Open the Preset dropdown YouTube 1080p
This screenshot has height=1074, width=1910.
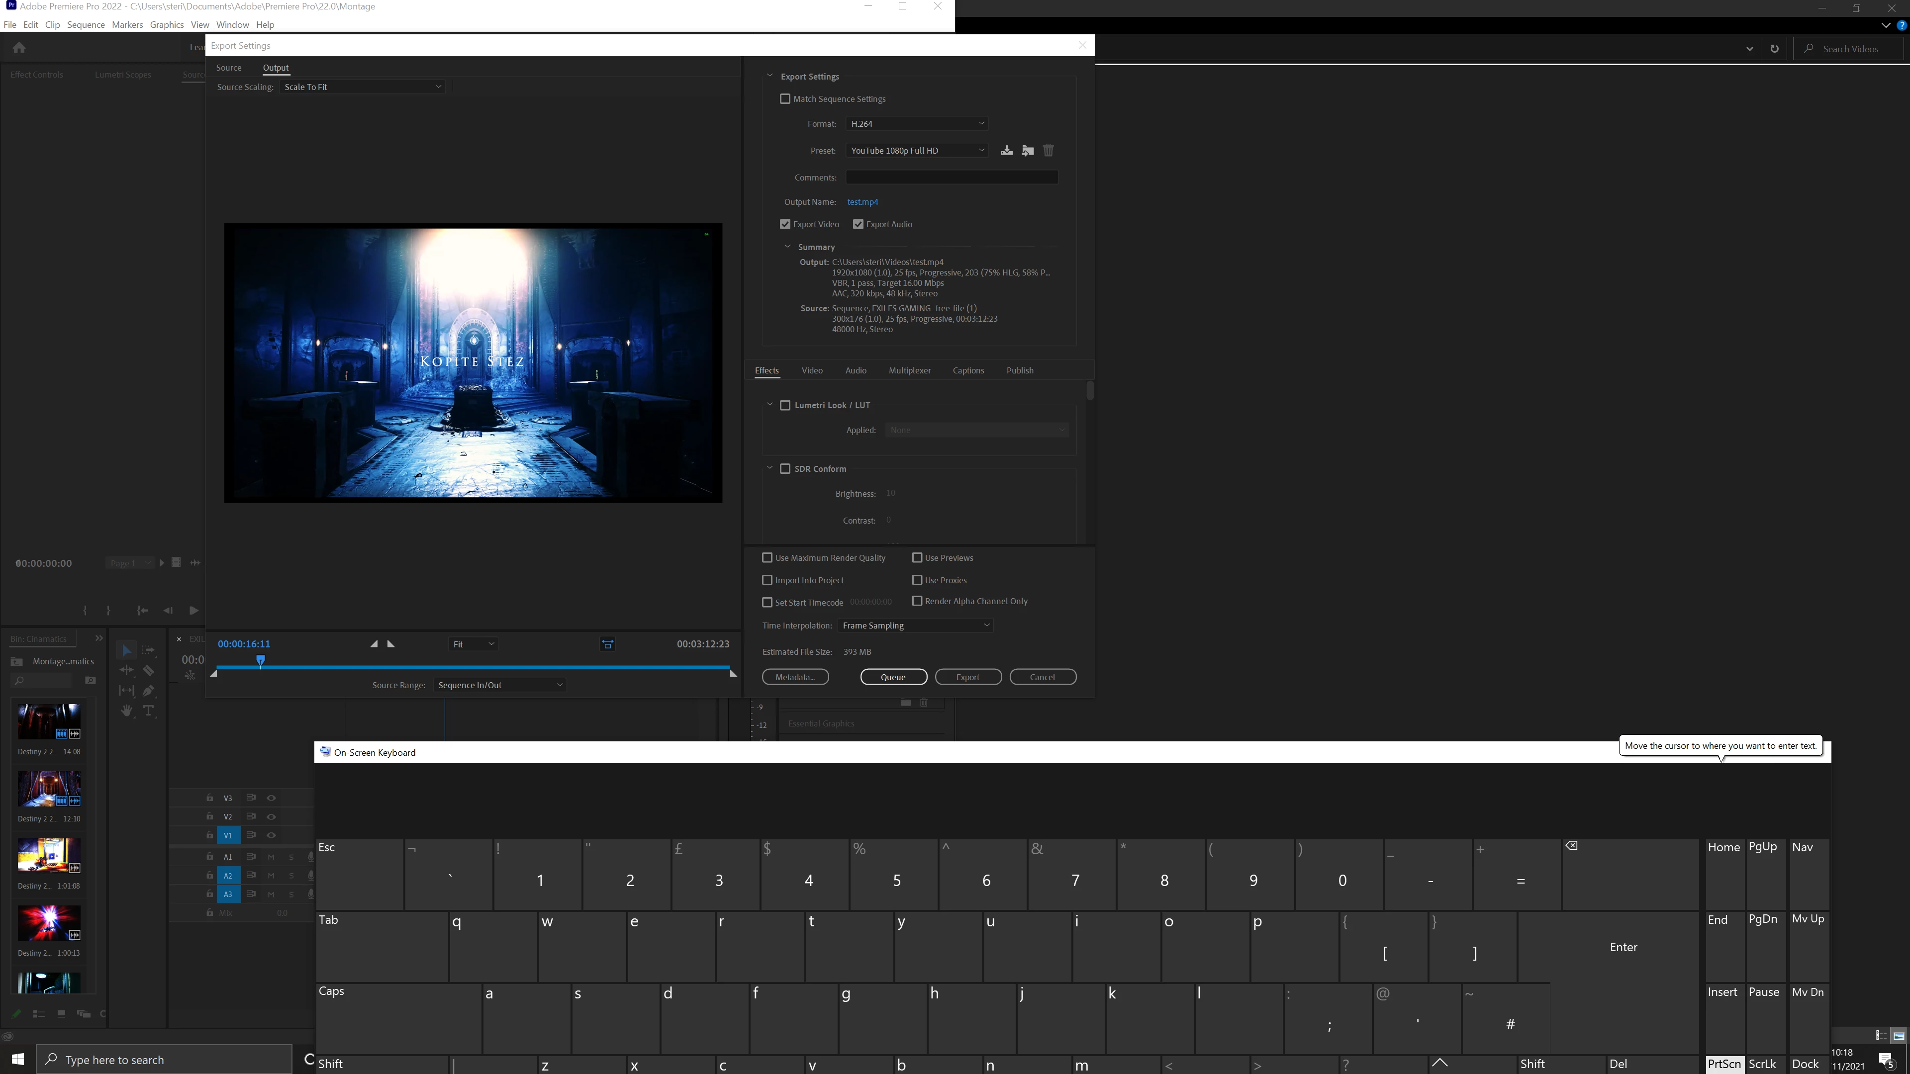click(x=916, y=151)
